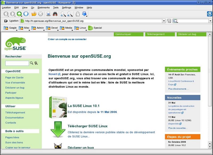The width and height of the screenshot is (213, 155).
Task: Follow the Créer un compte ou se connecter link
Action: click(x=67, y=39)
